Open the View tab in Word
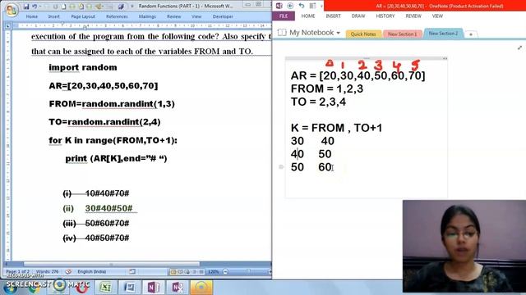Image resolution: width=526 pixels, height=295 pixels. click(x=196, y=16)
